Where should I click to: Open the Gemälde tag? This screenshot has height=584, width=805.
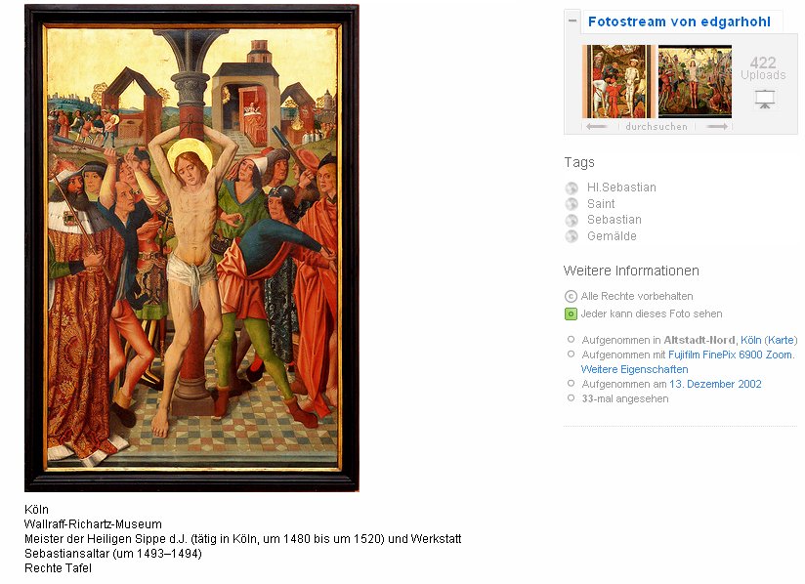[x=612, y=236]
